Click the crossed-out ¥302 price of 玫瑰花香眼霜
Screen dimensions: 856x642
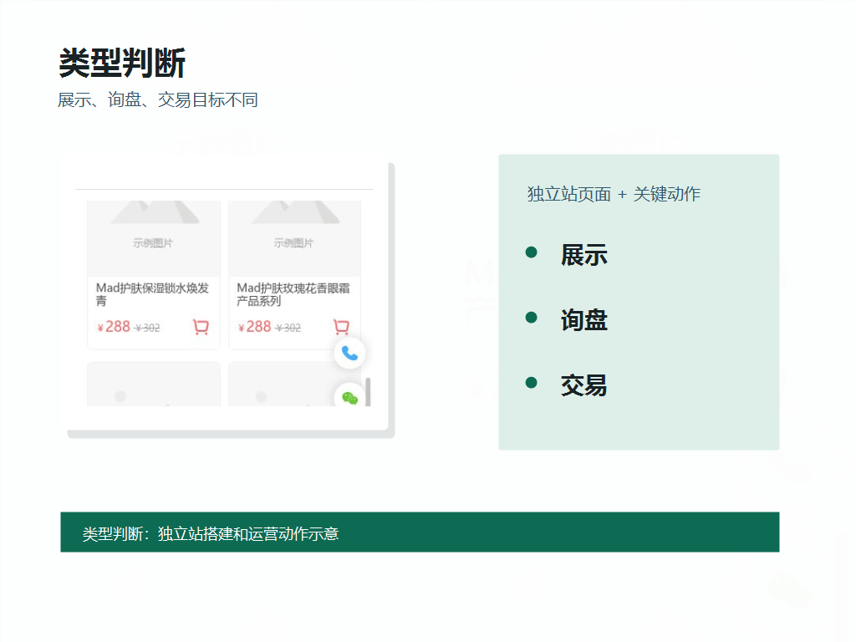point(288,328)
